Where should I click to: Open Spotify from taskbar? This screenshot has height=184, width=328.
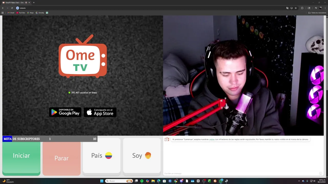142,181
